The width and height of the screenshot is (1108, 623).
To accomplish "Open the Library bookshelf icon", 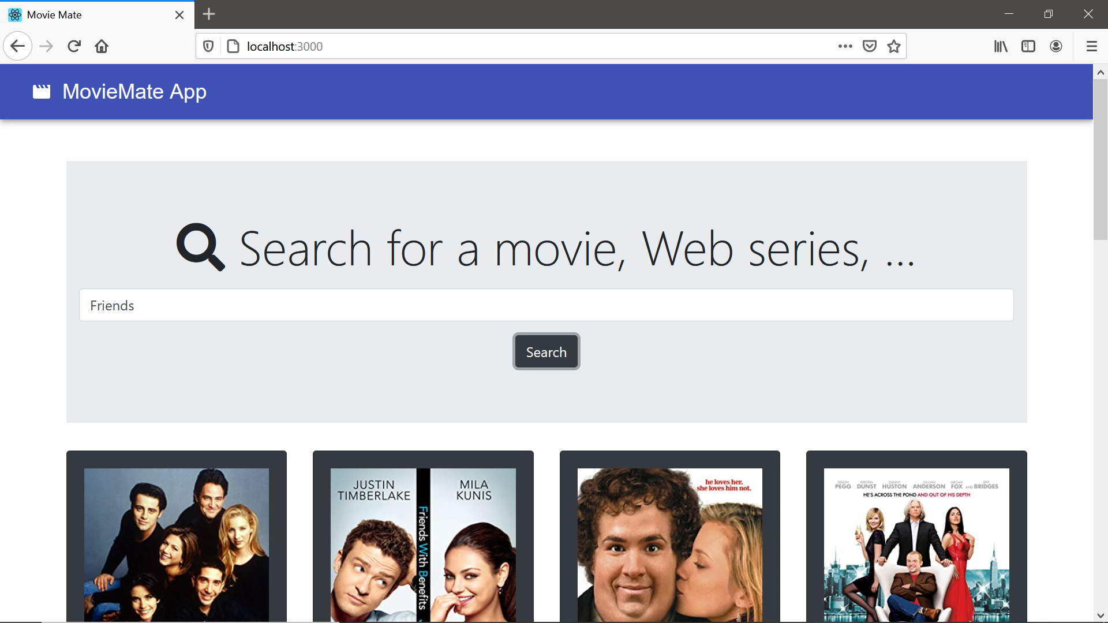I will (1001, 46).
